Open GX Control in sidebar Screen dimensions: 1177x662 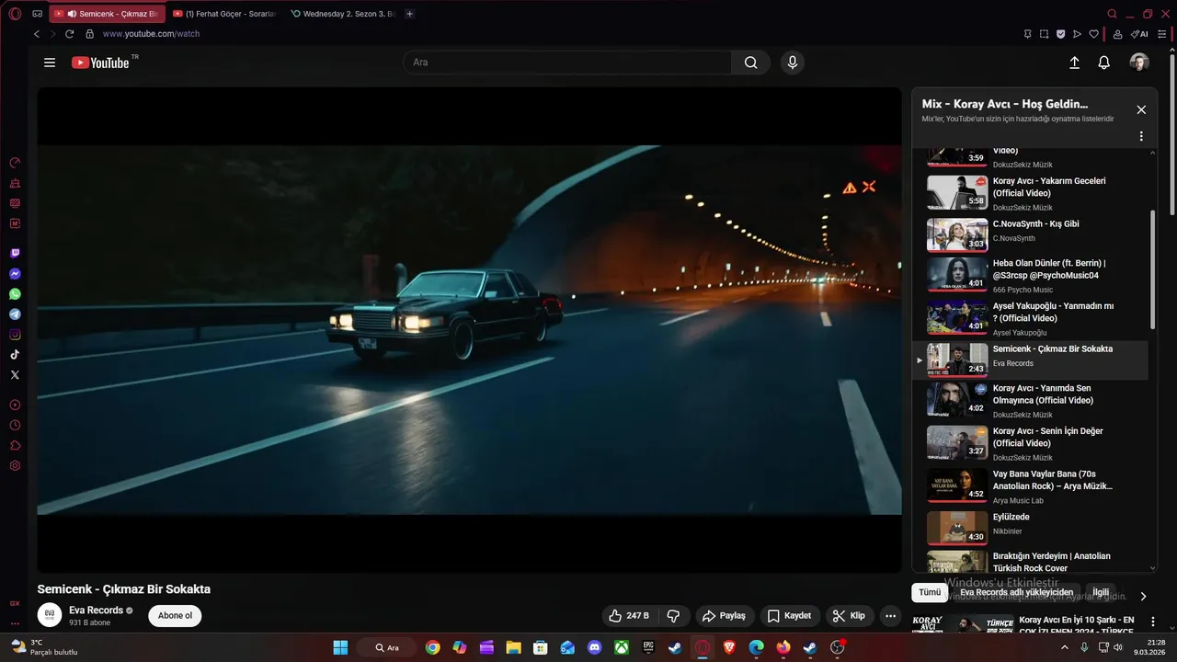(15, 163)
